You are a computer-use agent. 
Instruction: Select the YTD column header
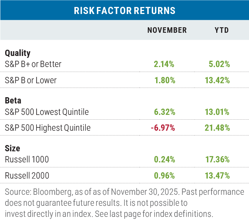tap(222, 30)
